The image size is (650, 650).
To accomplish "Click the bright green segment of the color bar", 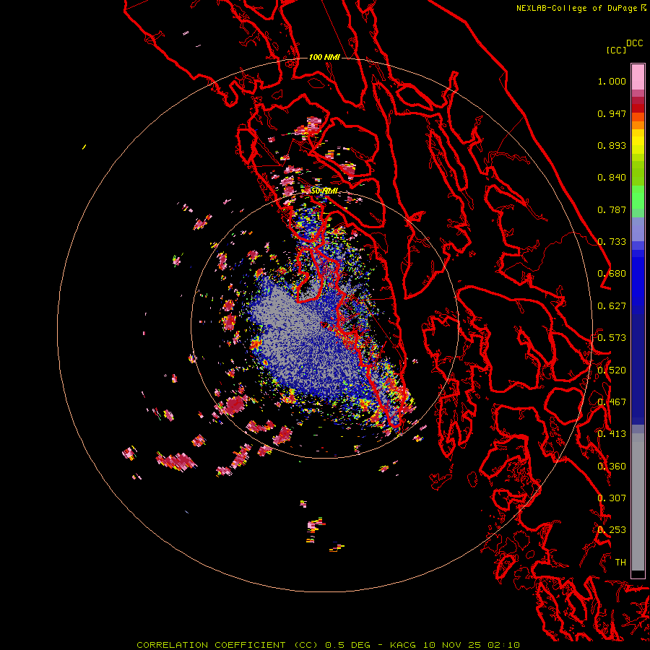I will pos(638,197).
